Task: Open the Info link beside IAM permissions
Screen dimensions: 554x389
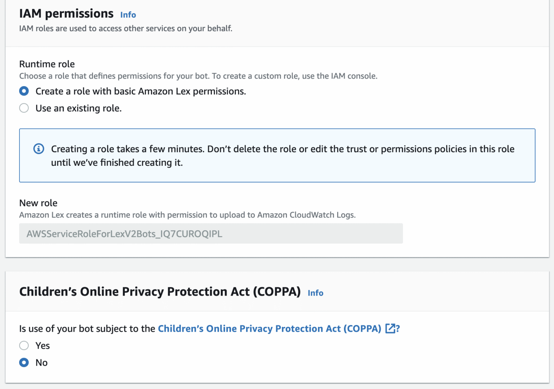Action: pos(128,15)
